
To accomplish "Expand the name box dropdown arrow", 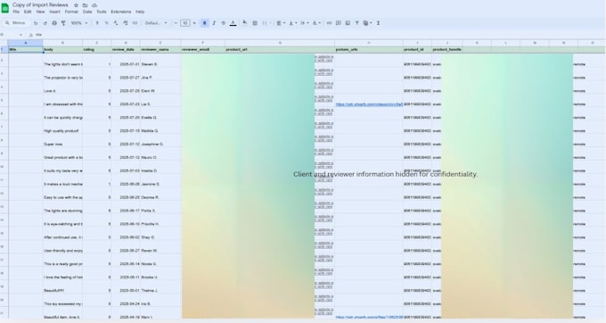I will pyautogui.click(x=20, y=35).
